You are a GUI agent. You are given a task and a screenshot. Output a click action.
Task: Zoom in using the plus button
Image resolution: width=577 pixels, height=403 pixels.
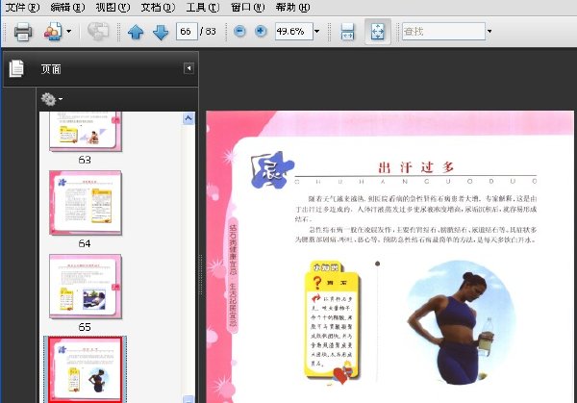261,32
